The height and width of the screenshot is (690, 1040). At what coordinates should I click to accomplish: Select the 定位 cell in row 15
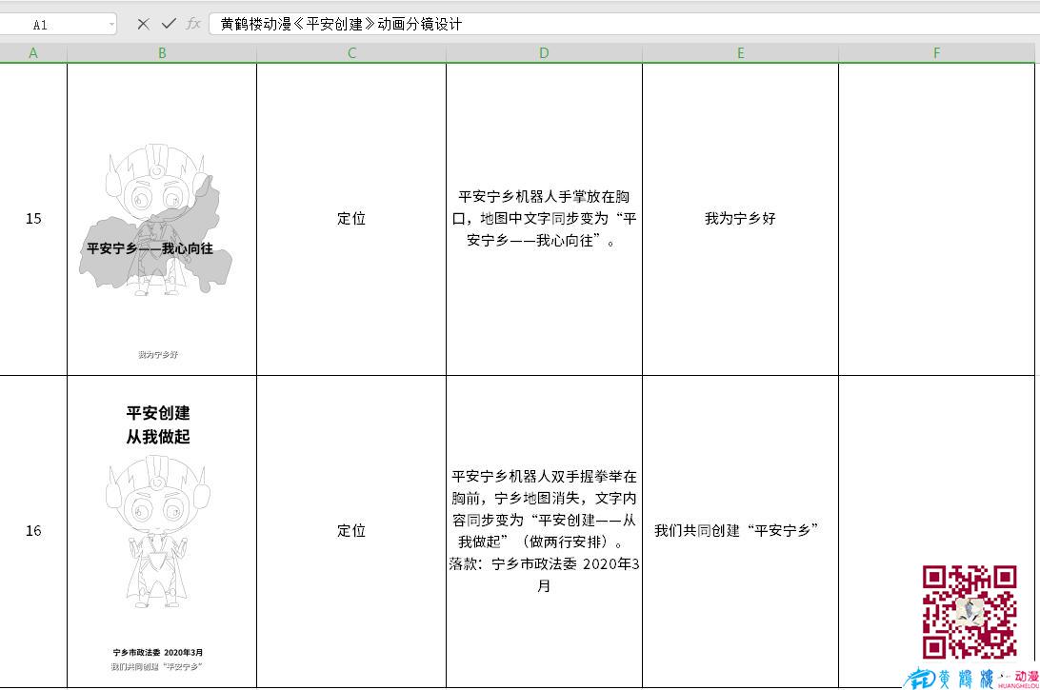(351, 219)
